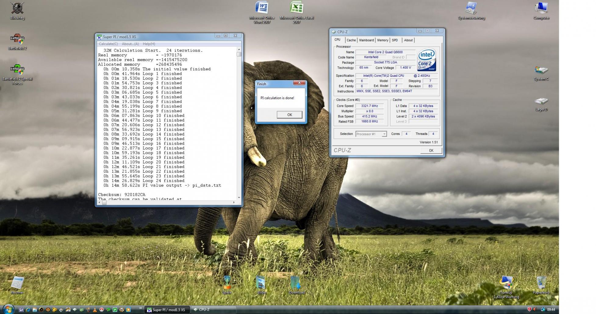Launch Internet Explorer from quick launch
Screen dimensions: 596x314
pos(28,310)
